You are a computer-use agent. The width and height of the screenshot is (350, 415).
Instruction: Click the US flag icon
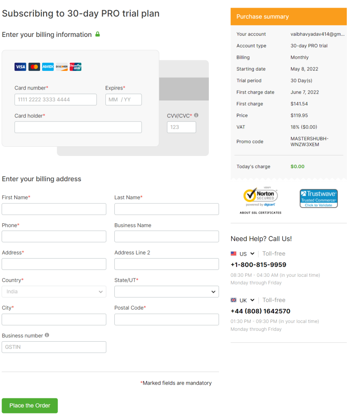(x=234, y=254)
